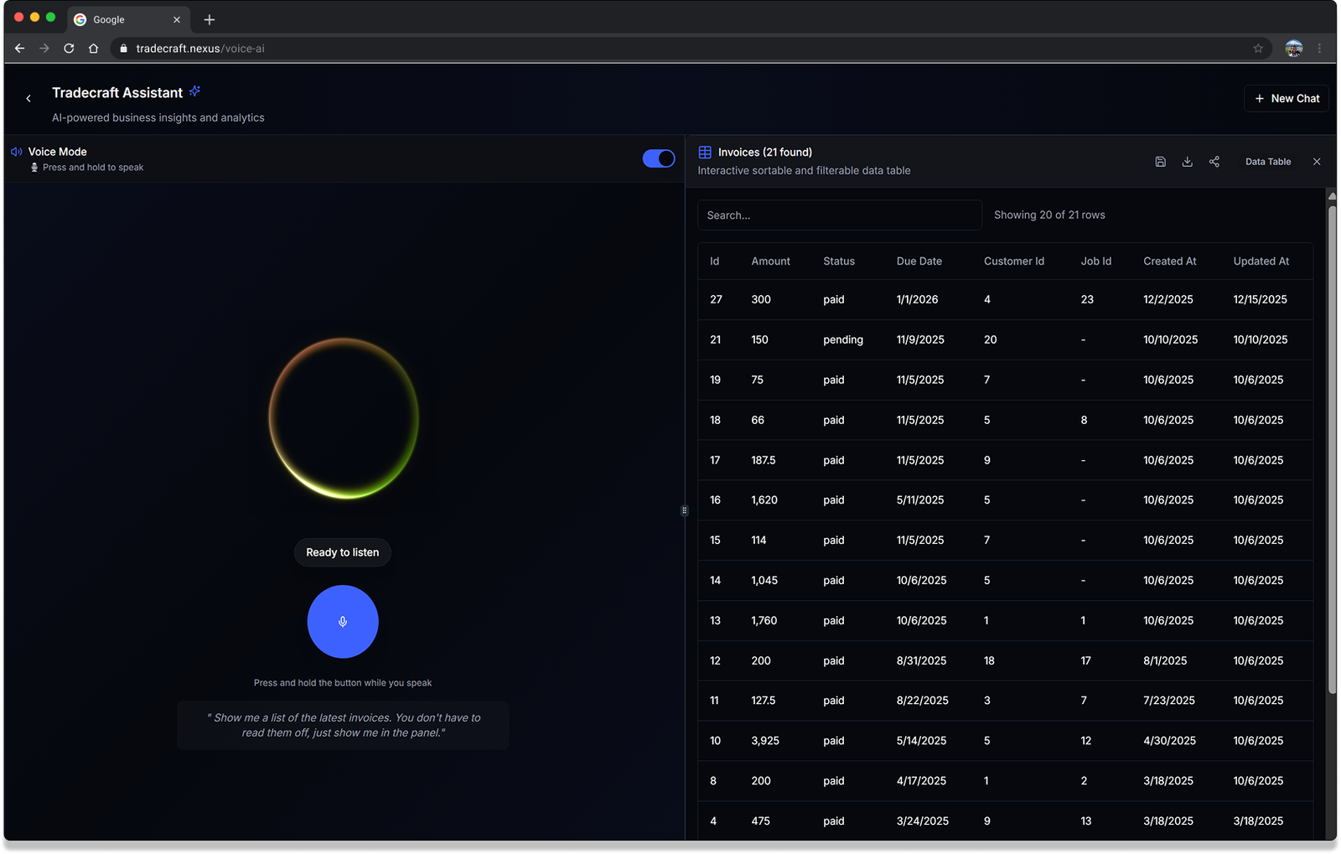Download the invoices data table

coord(1187,162)
